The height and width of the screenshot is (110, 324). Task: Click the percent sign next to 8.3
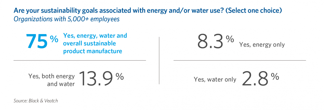230,39
